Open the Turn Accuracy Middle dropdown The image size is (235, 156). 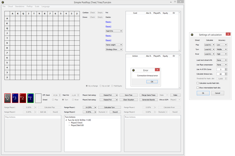(x=222, y=49)
